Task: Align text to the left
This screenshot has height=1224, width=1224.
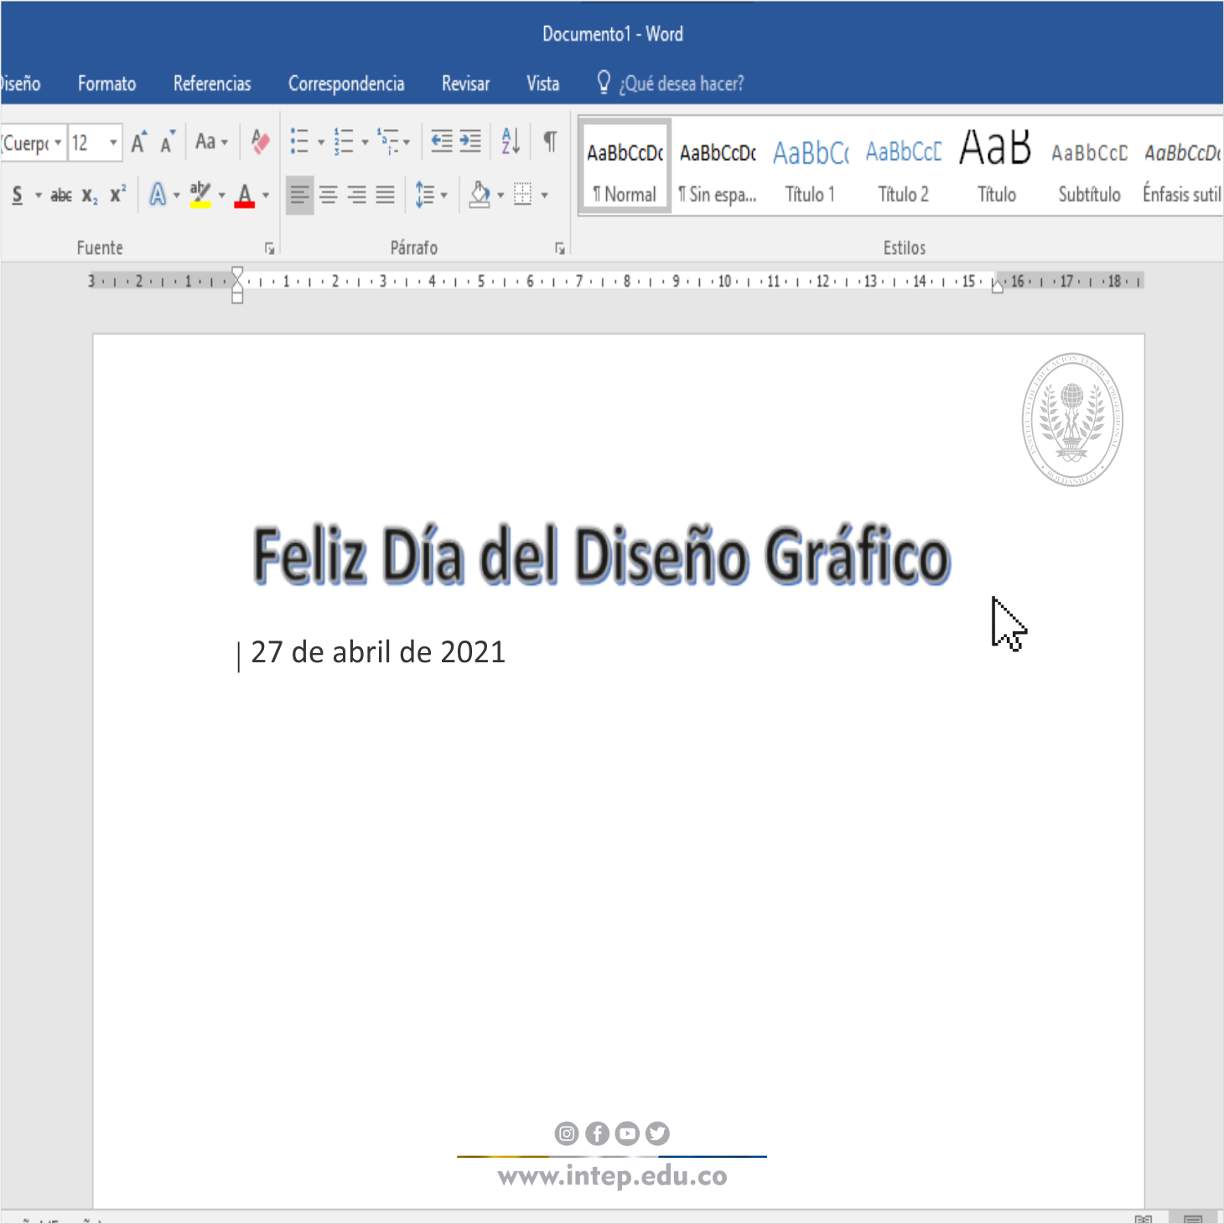Action: (299, 195)
